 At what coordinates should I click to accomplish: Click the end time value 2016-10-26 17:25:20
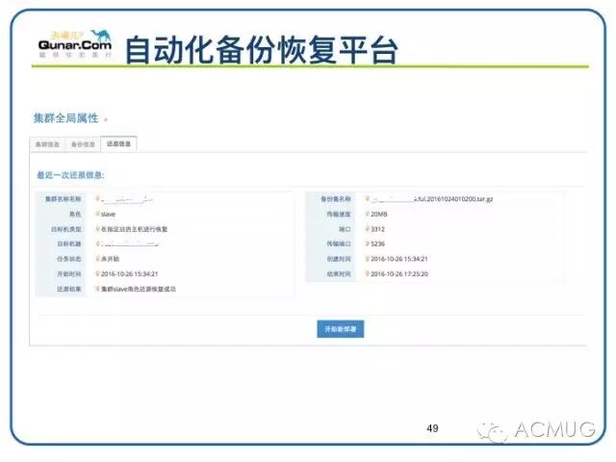[399, 273]
